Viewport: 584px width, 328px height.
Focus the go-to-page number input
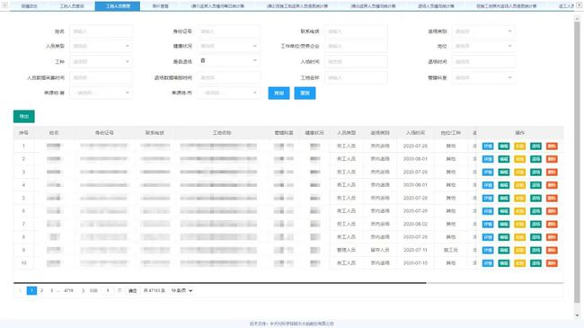[x=108, y=291]
